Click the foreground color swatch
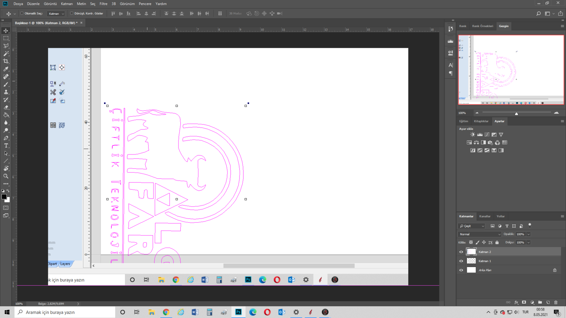 (4, 197)
